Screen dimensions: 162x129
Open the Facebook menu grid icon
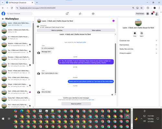coord(147,14)
